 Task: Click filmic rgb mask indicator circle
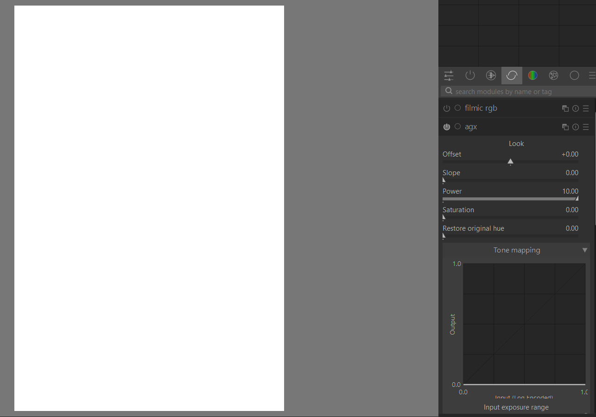(x=458, y=108)
